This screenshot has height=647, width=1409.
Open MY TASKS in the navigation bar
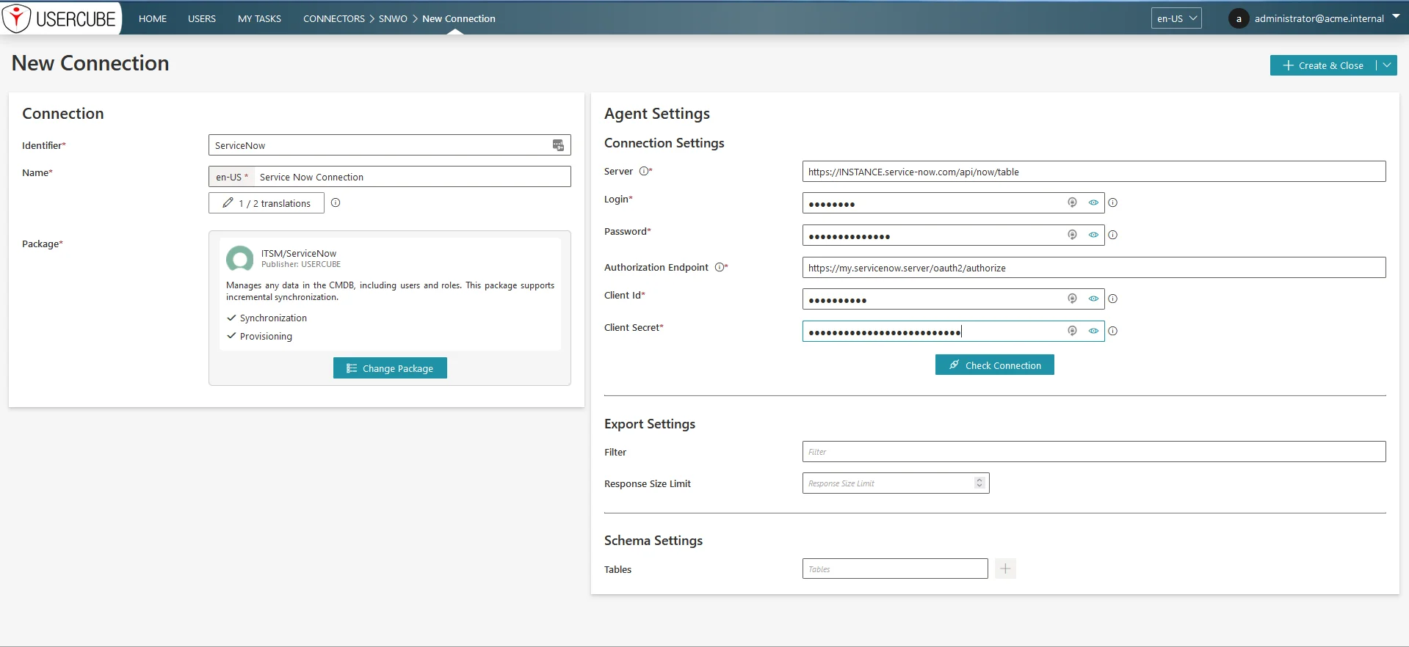click(x=259, y=19)
